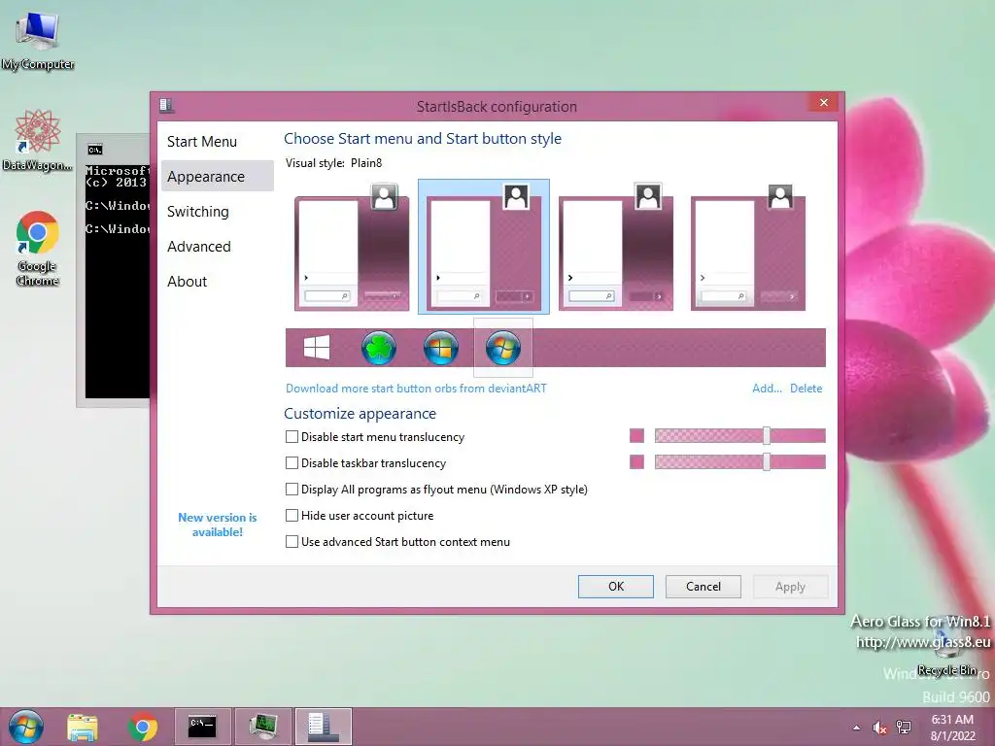The height and width of the screenshot is (746, 995).
Task: Click the muted volume tray icon
Action: coord(879,728)
